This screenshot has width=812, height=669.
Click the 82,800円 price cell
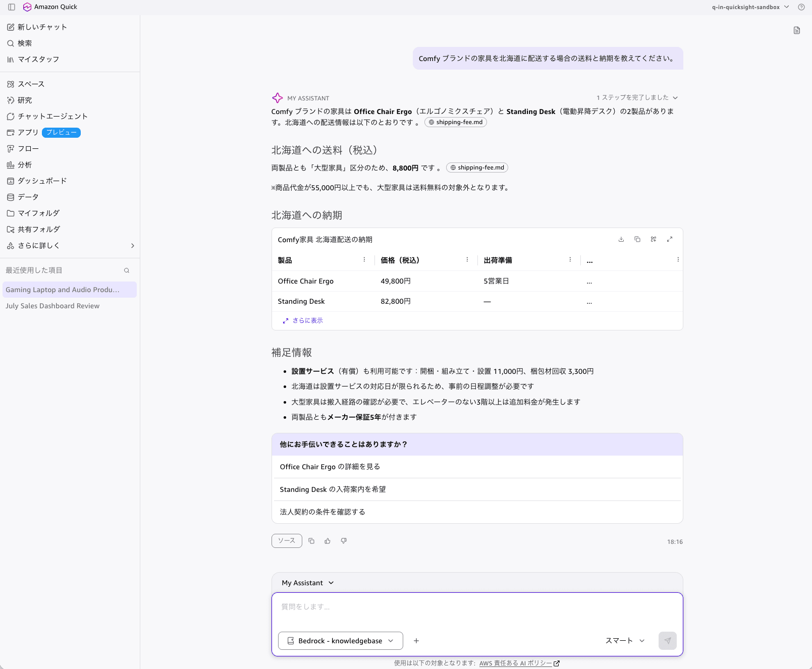coord(396,301)
